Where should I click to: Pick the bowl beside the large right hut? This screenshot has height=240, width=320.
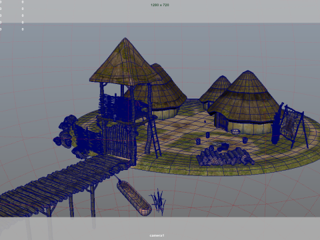[235, 132]
